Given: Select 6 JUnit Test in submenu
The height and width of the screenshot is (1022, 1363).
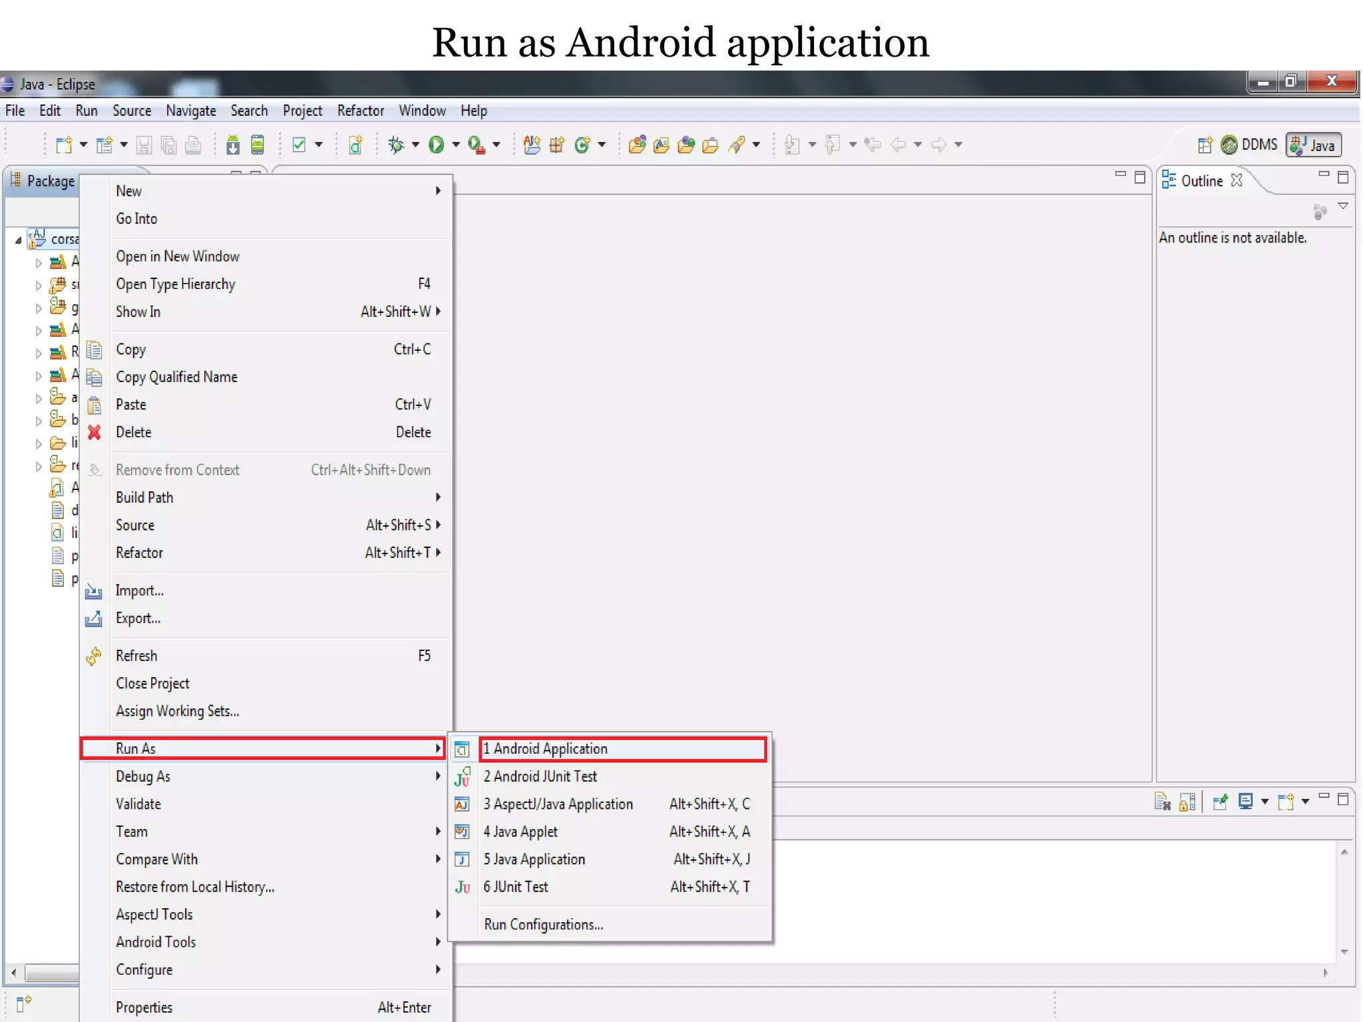Looking at the screenshot, I should point(611,887).
